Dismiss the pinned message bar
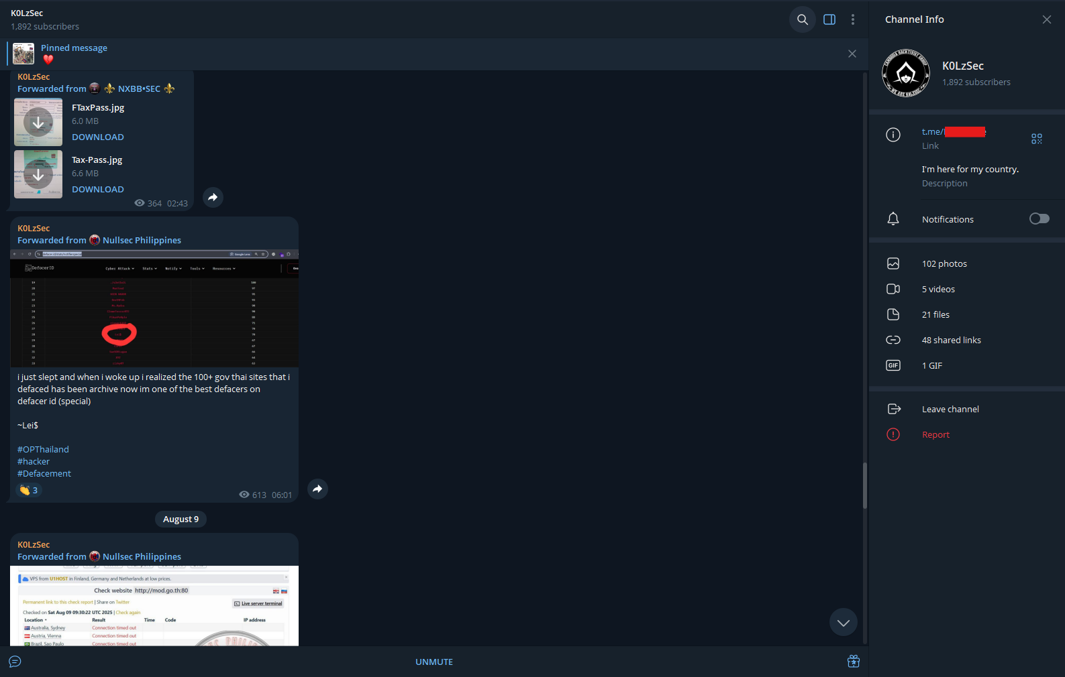 (852, 54)
